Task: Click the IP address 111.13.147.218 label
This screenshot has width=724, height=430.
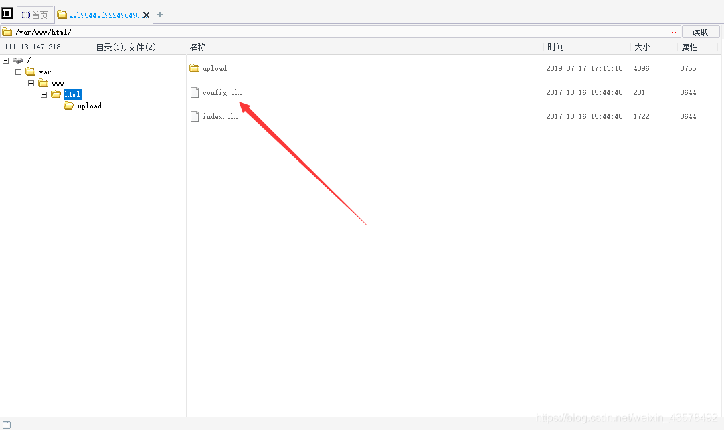Action: click(x=32, y=47)
